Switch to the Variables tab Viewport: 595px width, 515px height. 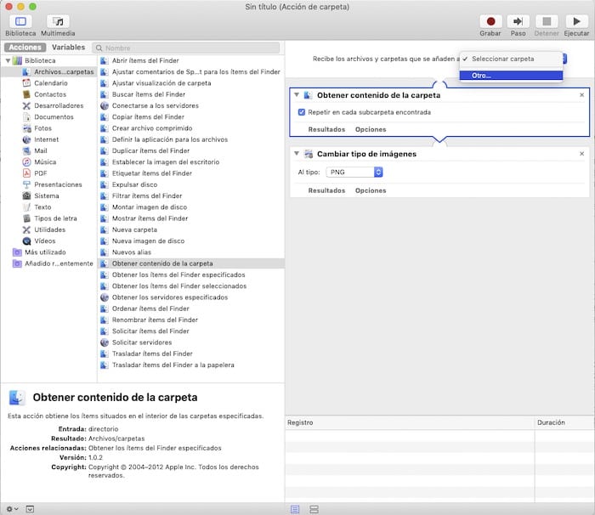click(68, 48)
